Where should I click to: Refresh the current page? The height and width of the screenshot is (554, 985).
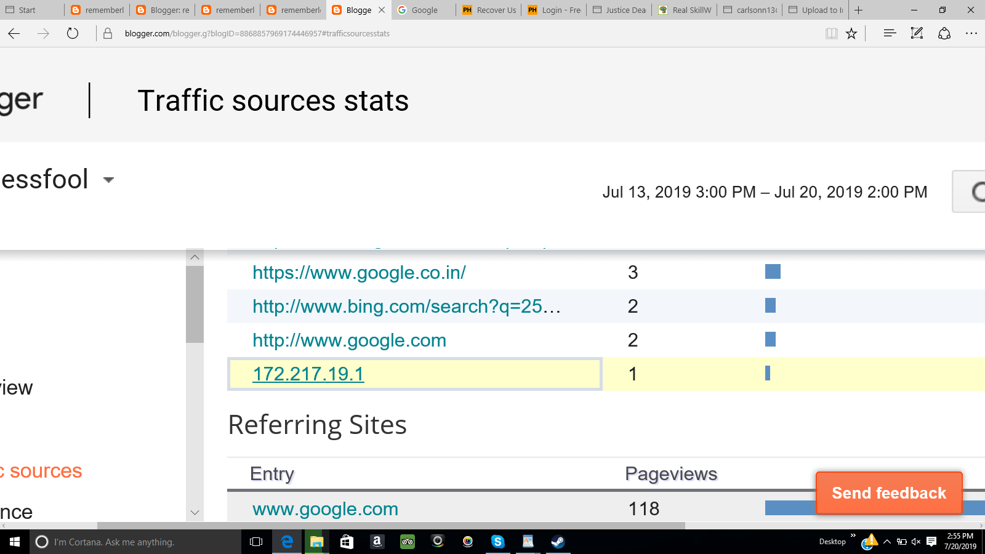click(73, 34)
